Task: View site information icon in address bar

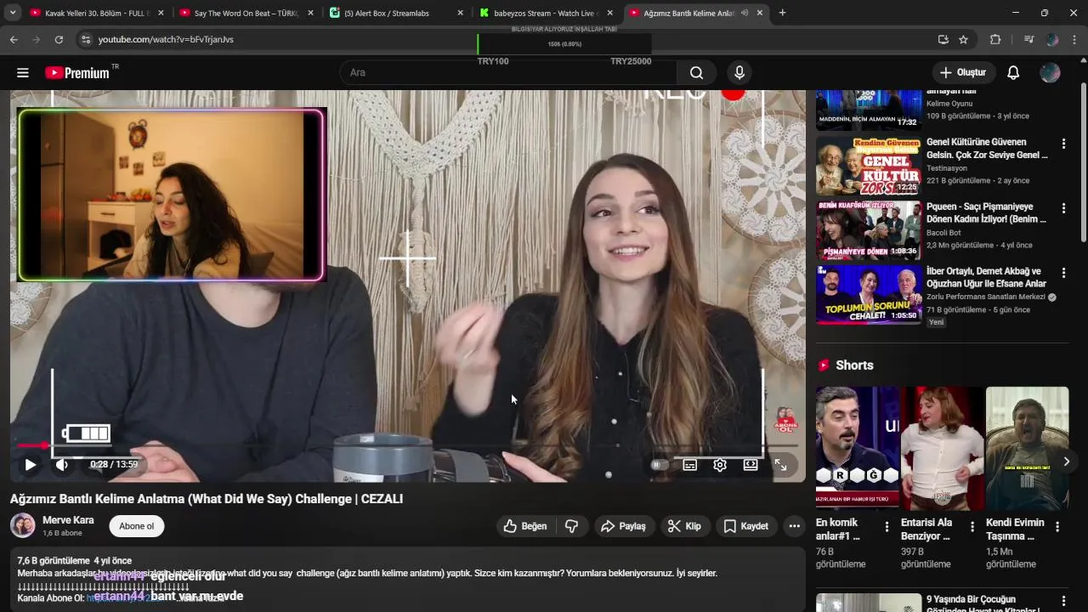Action: point(85,39)
